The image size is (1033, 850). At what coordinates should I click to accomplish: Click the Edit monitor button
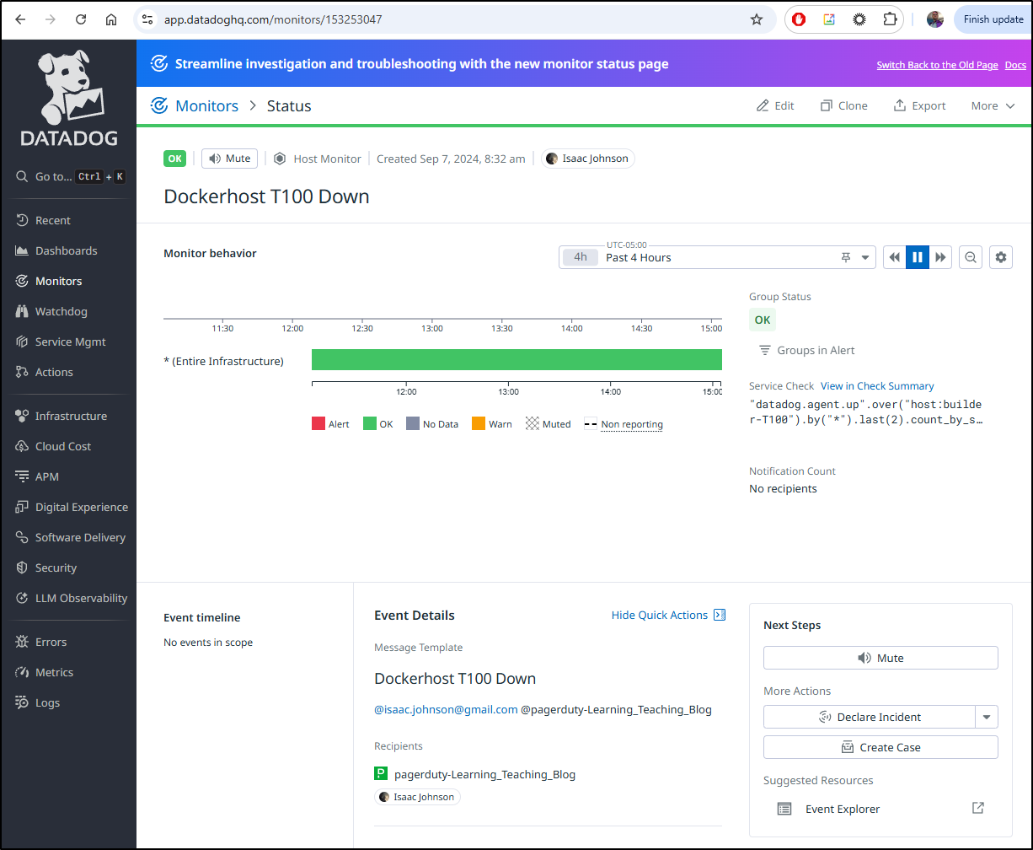775,105
